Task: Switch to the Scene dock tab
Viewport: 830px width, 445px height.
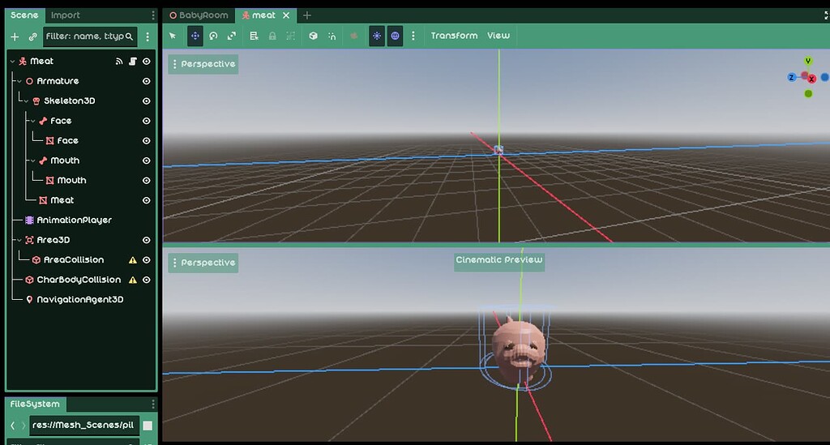Action: 24,15
